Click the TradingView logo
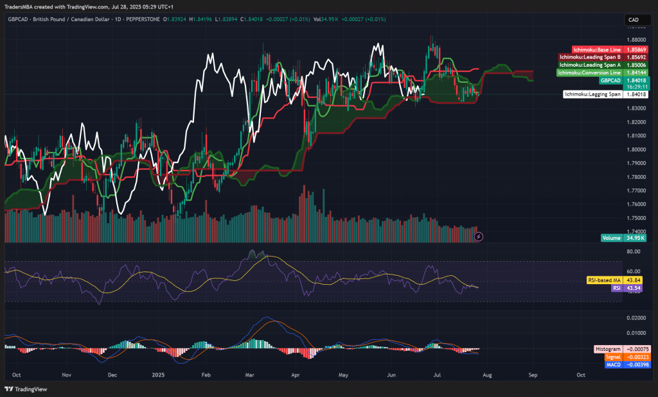658x397 pixels. 27,387
